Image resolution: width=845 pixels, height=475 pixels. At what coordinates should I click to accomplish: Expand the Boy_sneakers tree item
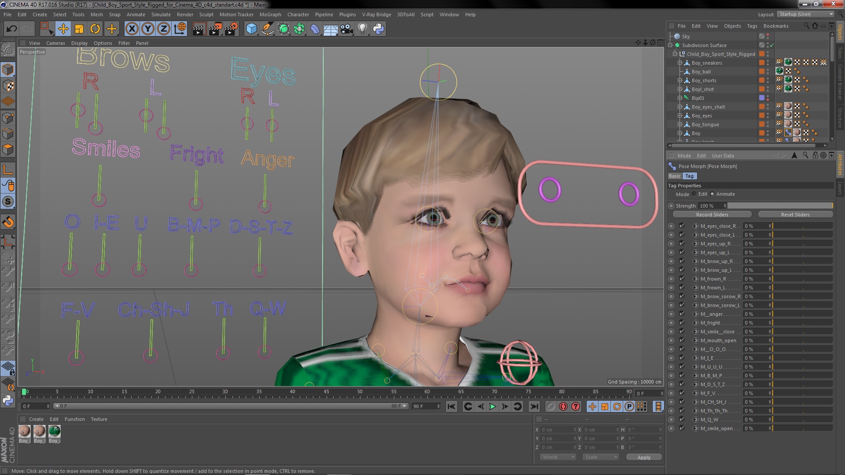(680, 63)
